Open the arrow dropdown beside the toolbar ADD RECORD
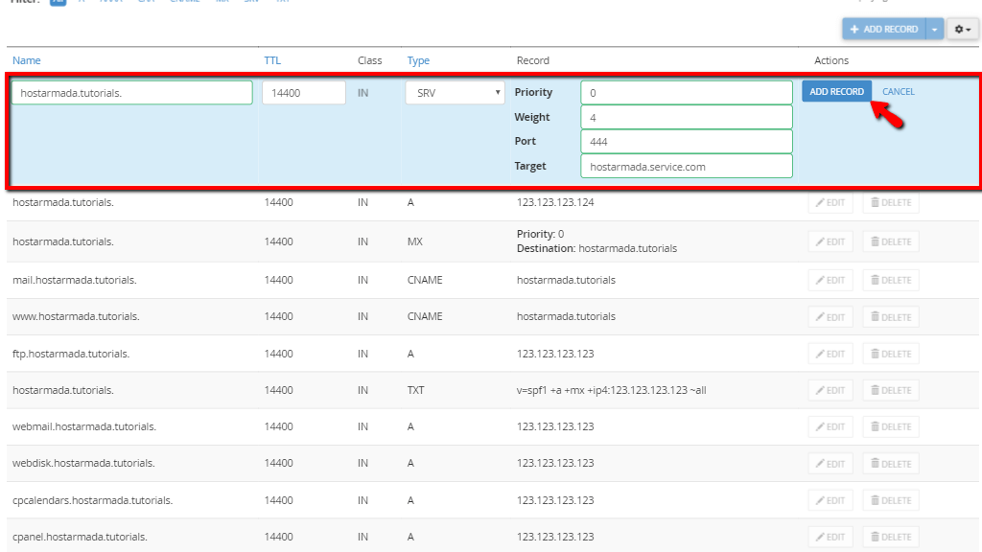Viewport: 982px width, 552px height. coord(934,29)
